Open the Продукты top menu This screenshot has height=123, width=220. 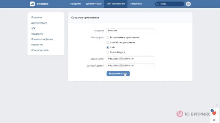point(76,4)
